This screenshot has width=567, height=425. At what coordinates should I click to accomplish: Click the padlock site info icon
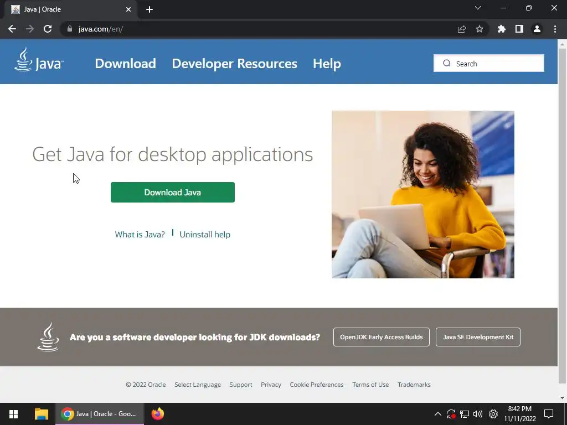pyautogui.click(x=70, y=29)
